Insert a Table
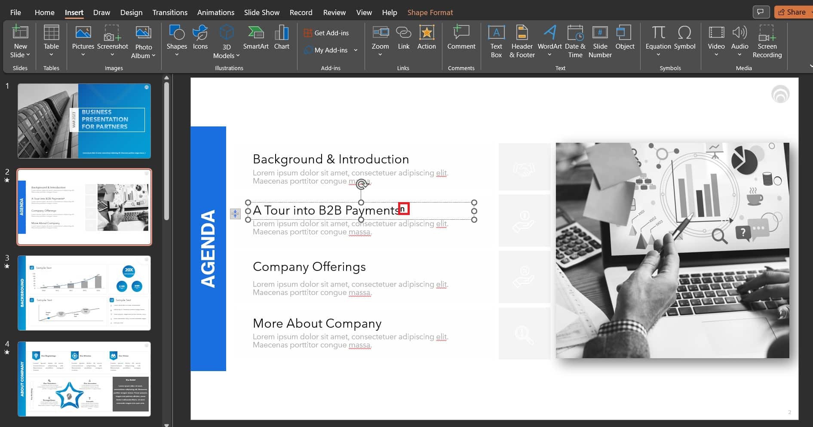The width and height of the screenshot is (813, 427). [x=51, y=41]
